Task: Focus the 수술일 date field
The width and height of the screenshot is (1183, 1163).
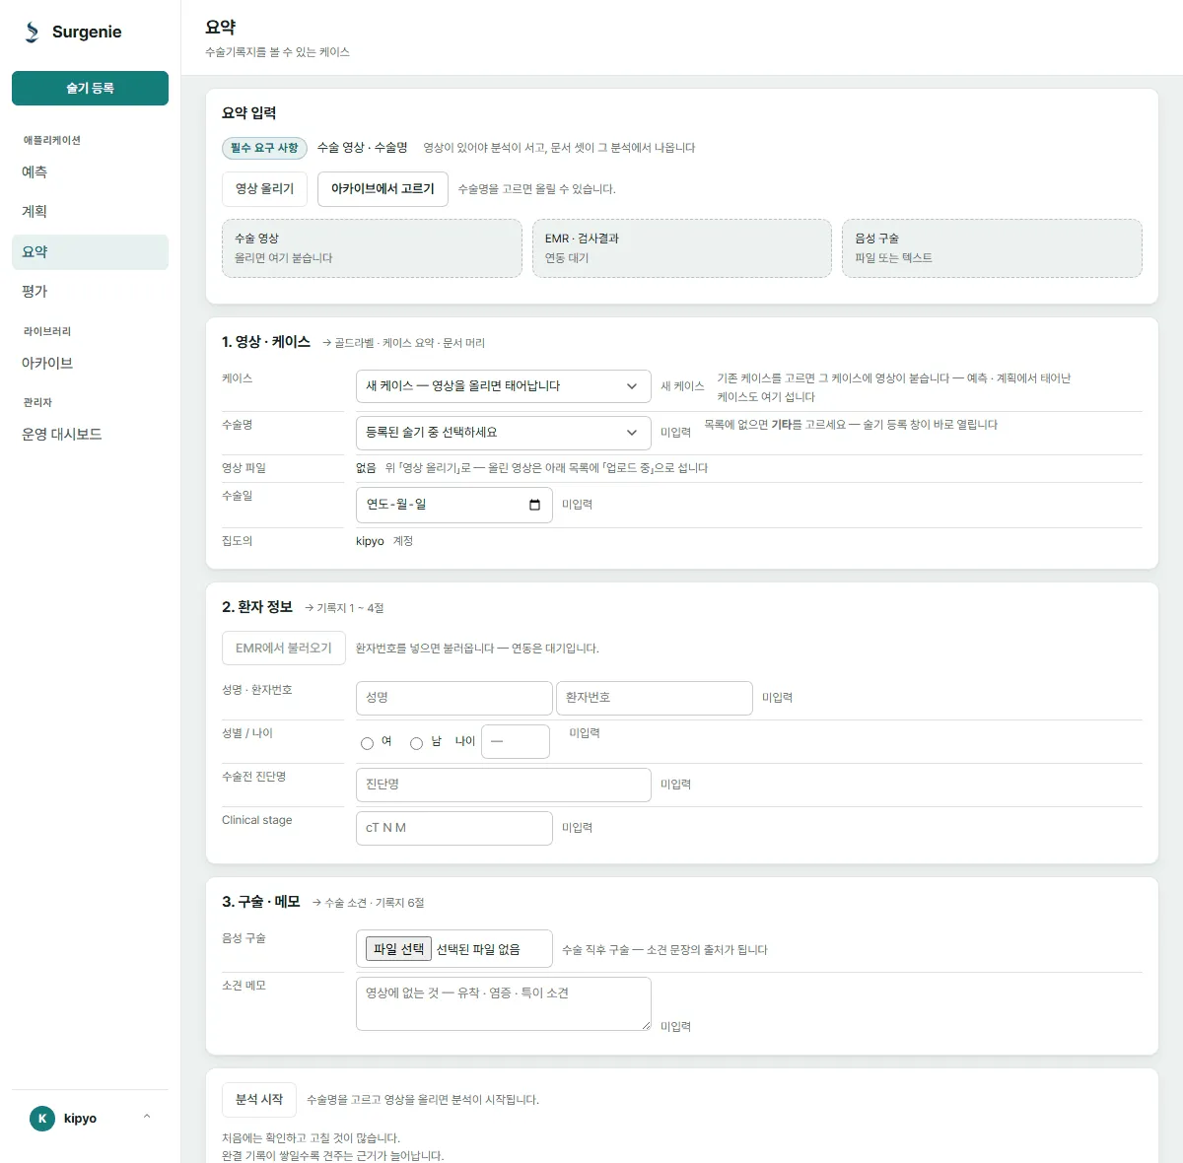Action: [x=453, y=505]
